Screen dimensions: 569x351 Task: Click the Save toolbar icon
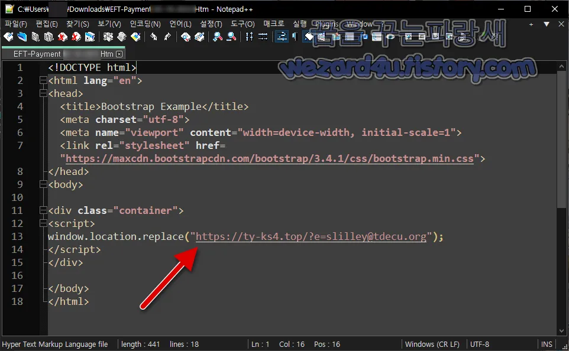coord(35,37)
